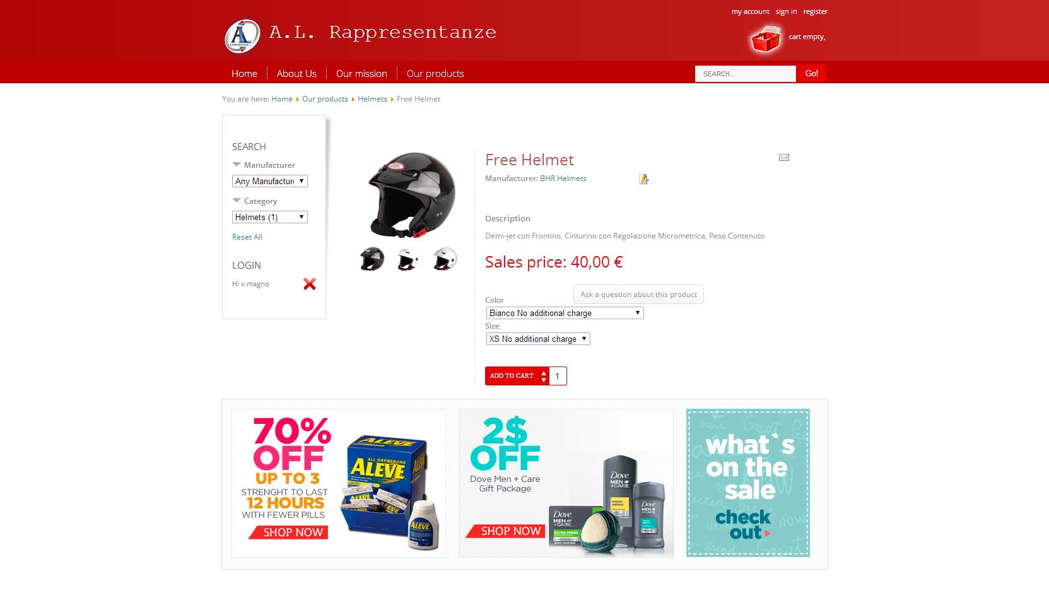Collapse the Category filter arrow
The height and width of the screenshot is (598, 1049).
click(x=237, y=201)
